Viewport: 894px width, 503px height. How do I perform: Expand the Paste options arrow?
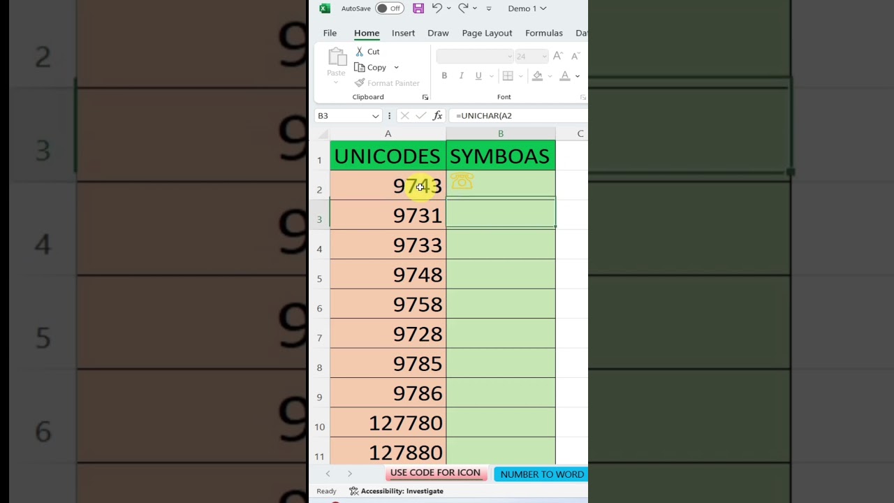(336, 82)
